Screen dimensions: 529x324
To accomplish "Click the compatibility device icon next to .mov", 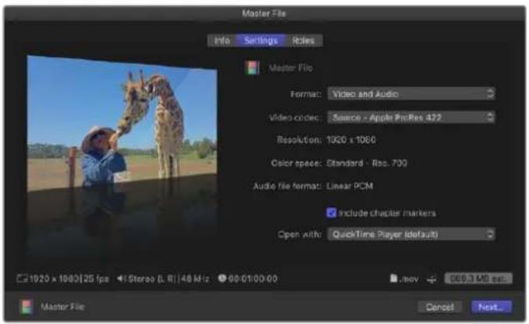I will click(x=431, y=279).
